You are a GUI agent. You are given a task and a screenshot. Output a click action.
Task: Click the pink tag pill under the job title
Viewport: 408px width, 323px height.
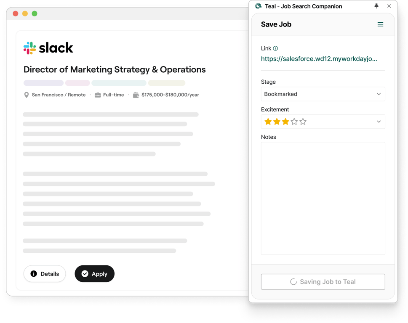pos(77,83)
